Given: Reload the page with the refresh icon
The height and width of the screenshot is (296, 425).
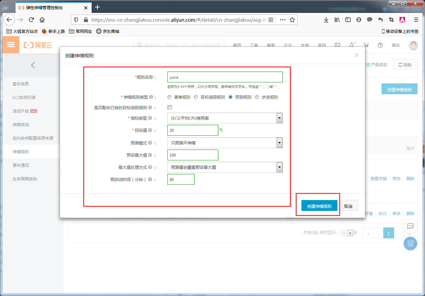Looking at the screenshot, I should coord(31,20).
